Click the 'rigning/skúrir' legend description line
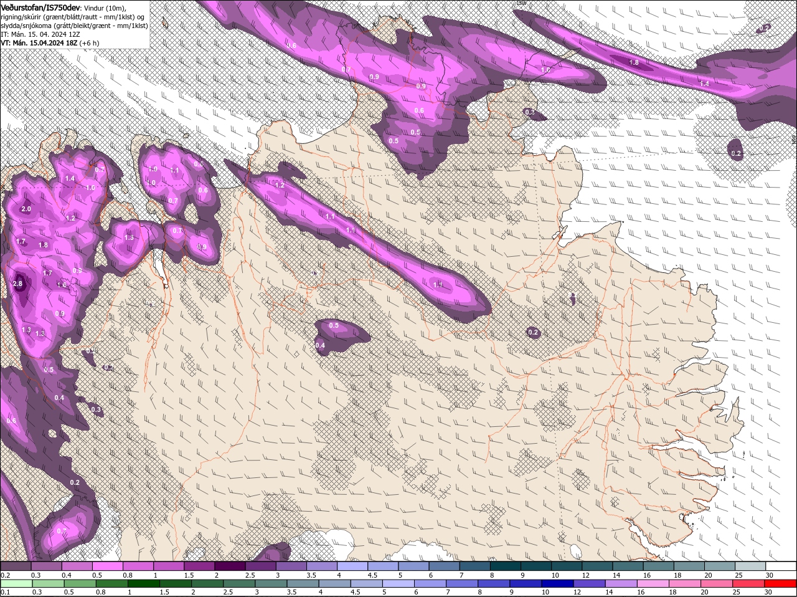Screen dimensions: 797x597 (73, 16)
